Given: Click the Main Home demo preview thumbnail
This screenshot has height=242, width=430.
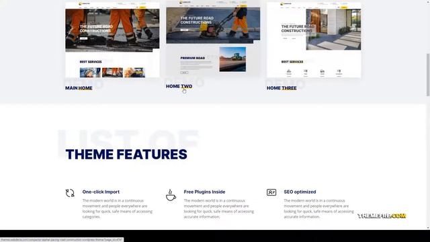Looking at the screenshot, I should (112, 40).
